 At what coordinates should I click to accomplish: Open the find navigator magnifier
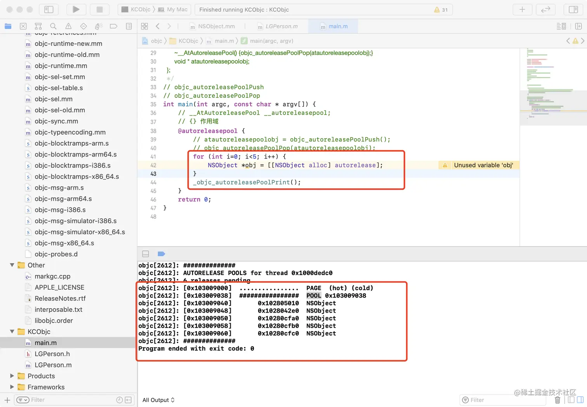pos(53,26)
